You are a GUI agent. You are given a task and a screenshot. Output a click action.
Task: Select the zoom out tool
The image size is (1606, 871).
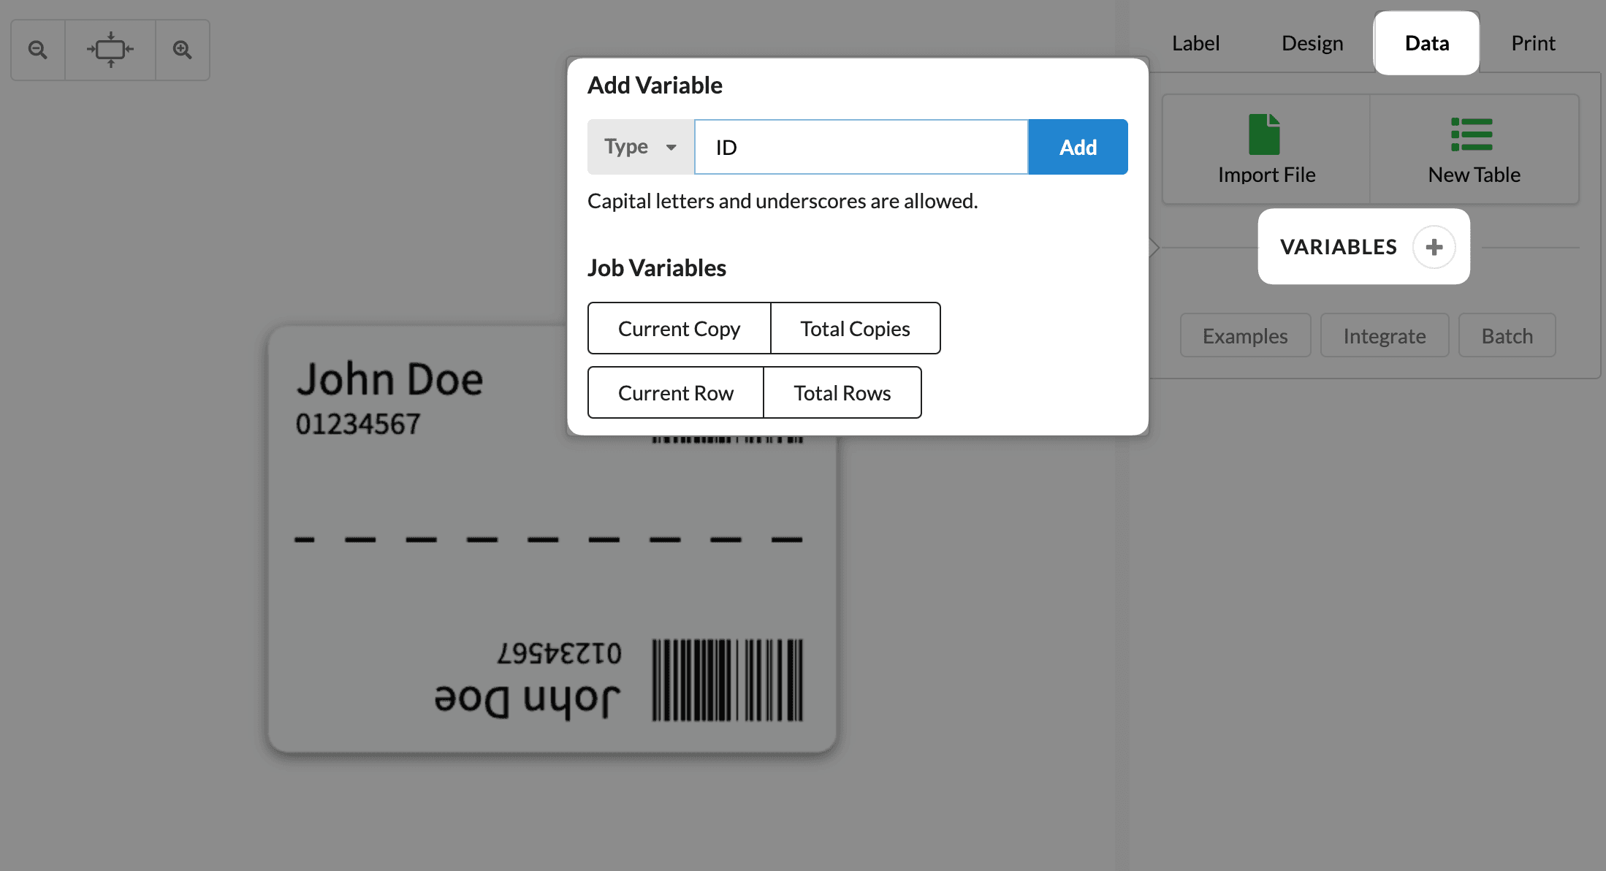37,49
